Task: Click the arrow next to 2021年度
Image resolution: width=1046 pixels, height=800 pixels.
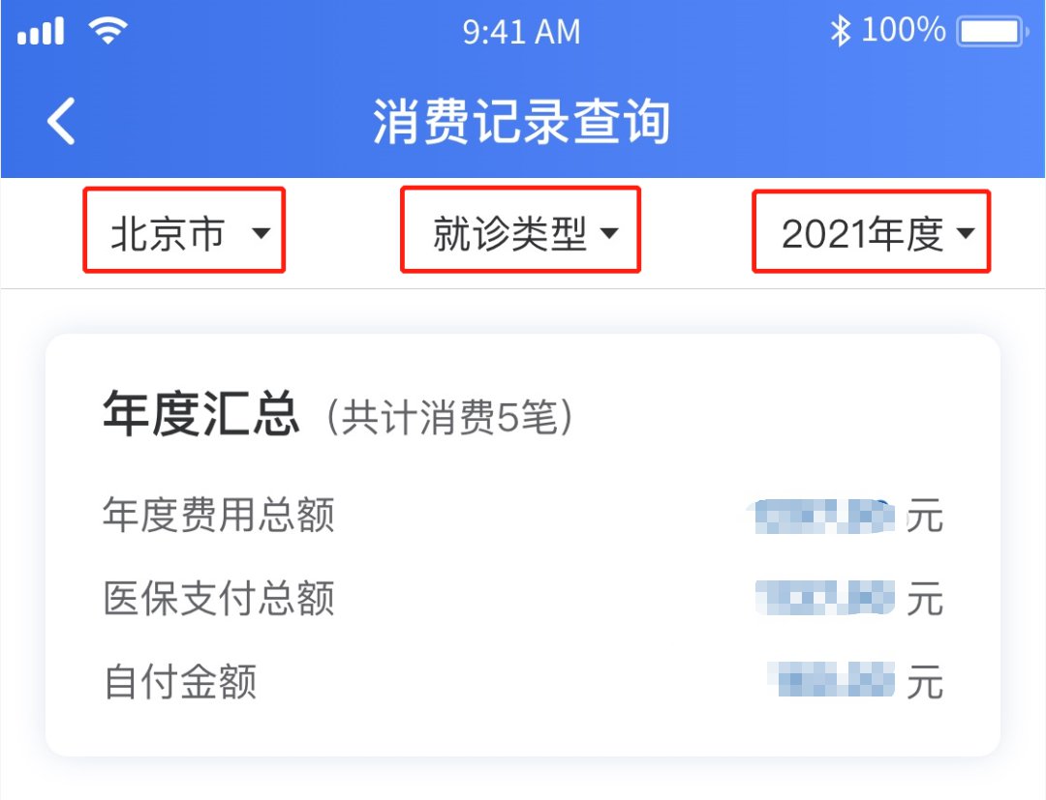Action: (x=965, y=233)
